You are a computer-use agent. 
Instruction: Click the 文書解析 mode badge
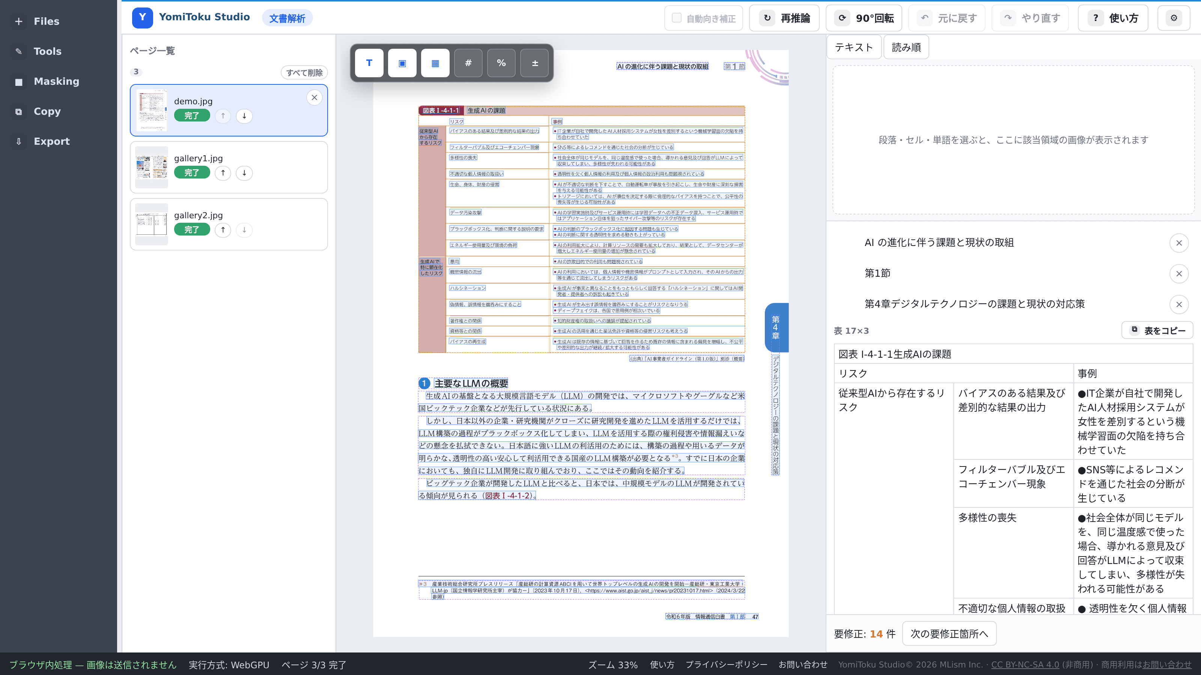[x=287, y=18]
